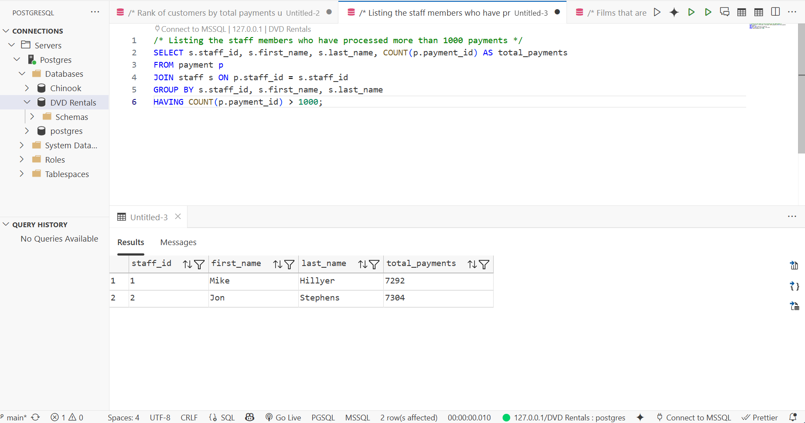Click the UTF-8 encoding indicator

pyautogui.click(x=160, y=417)
